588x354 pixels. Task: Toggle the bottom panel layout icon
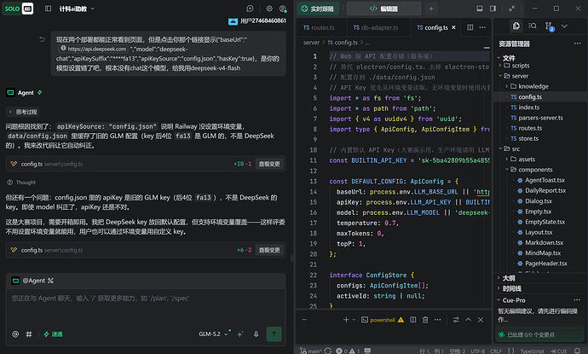(479, 9)
